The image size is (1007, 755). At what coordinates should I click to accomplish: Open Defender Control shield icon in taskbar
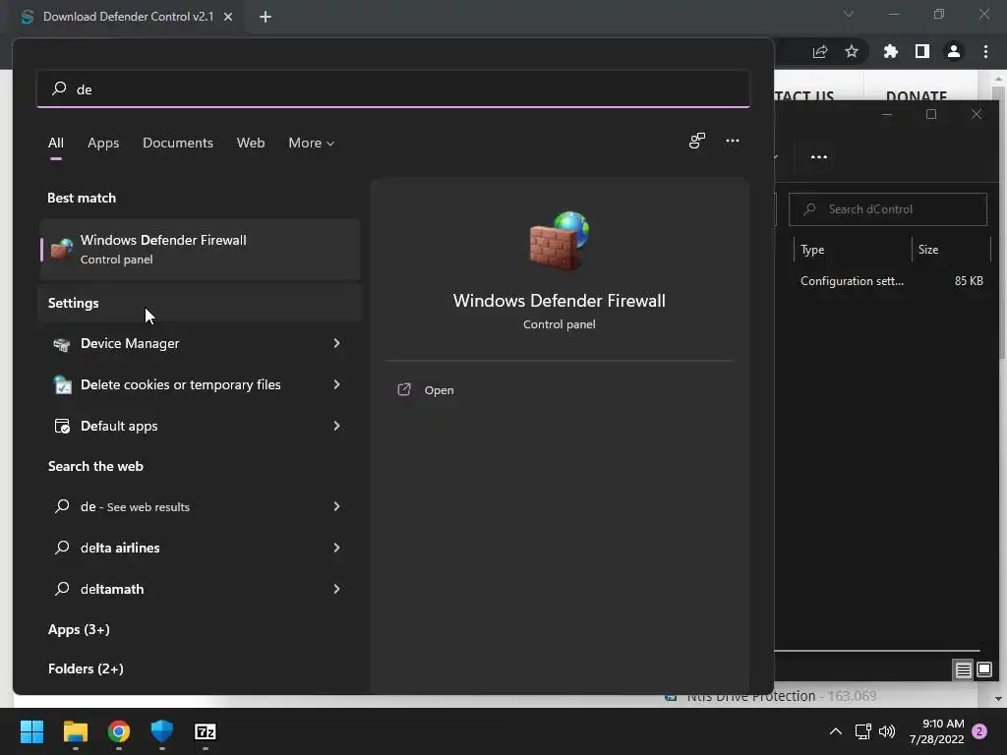(162, 731)
